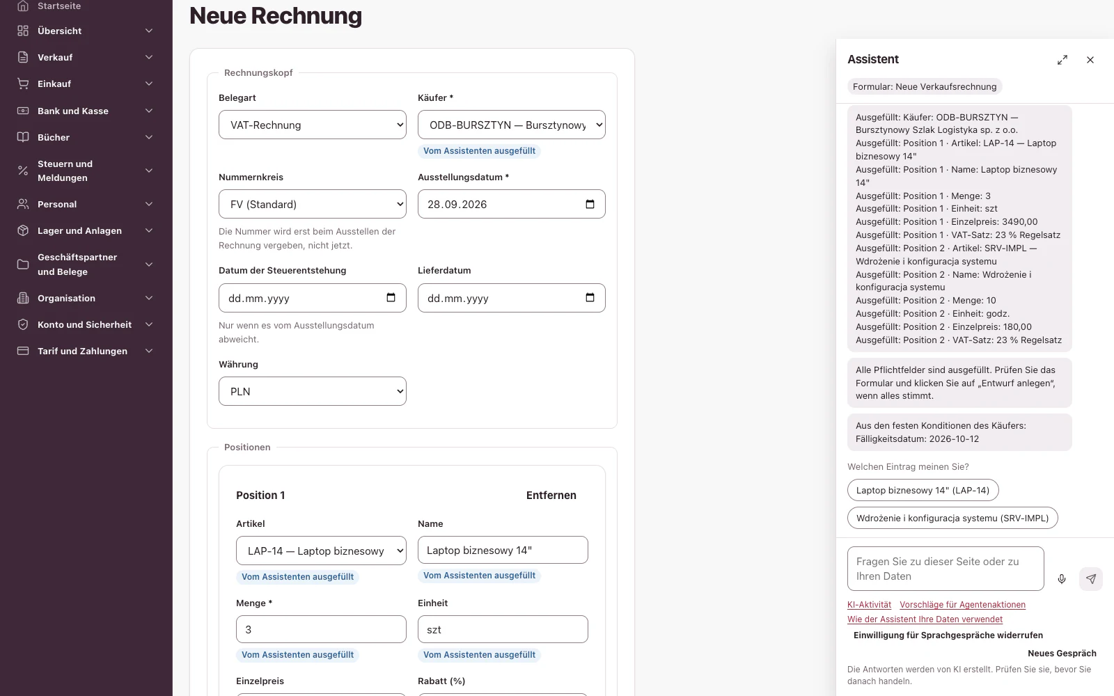Image resolution: width=1114 pixels, height=696 pixels.
Task: Go to Startseite in the sidebar
Action: point(59,6)
